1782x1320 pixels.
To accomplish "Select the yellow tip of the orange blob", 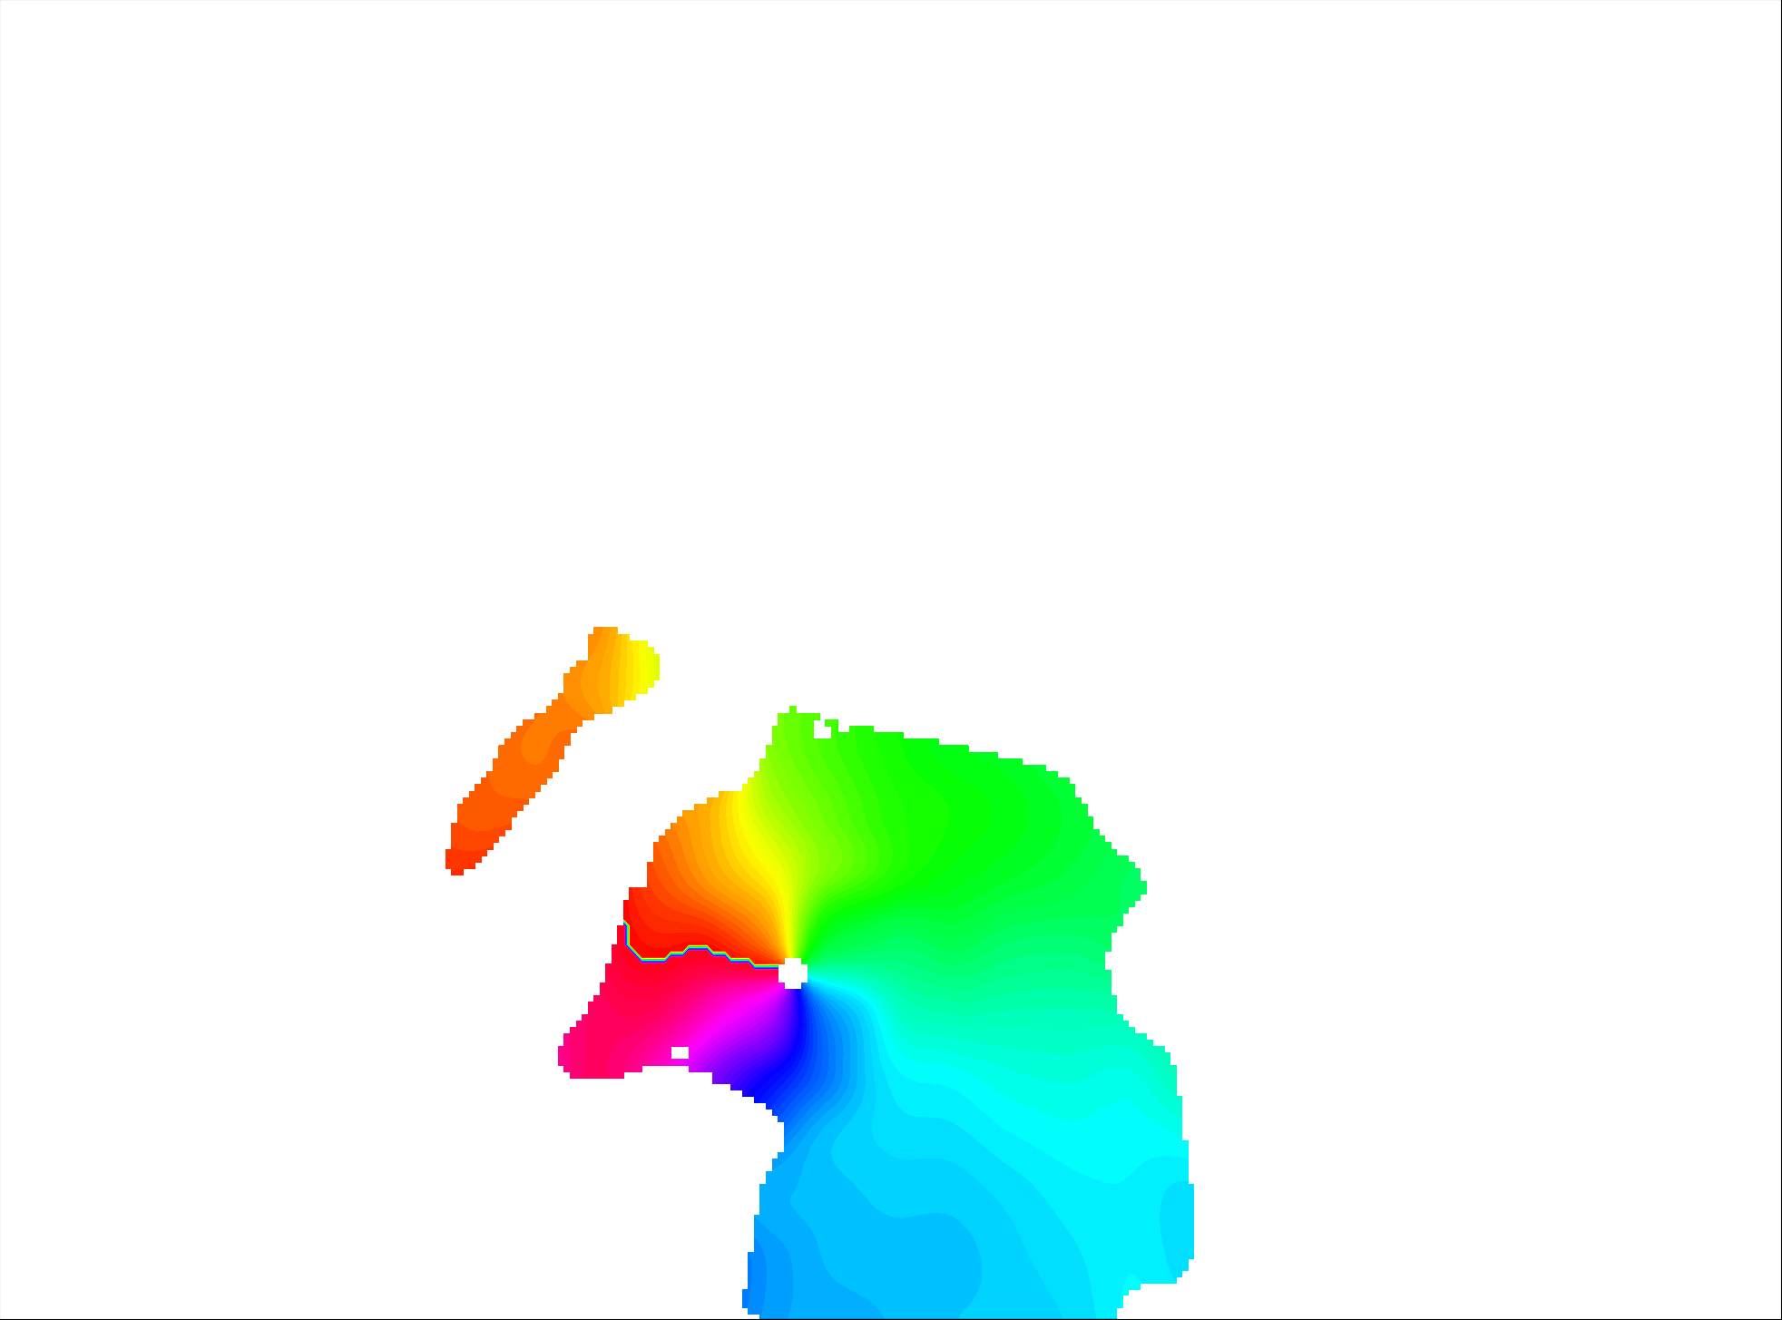I will pyautogui.click(x=643, y=668).
